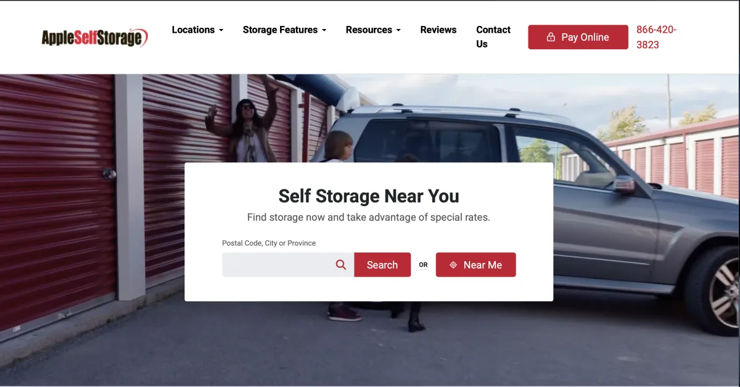Expand the Resources dropdown caret
Image resolution: width=740 pixels, height=387 pixels.
point(398,30)
